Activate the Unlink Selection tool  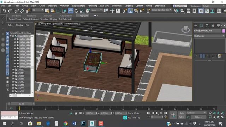pyautogui.click(x=22, y=11)
